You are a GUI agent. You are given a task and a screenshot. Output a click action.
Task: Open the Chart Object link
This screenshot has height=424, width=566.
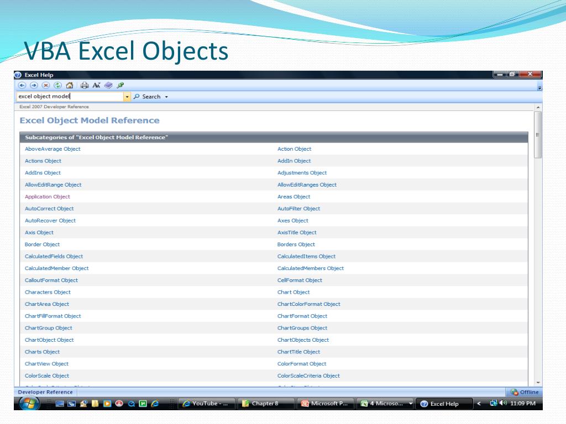tap(294, 292)
